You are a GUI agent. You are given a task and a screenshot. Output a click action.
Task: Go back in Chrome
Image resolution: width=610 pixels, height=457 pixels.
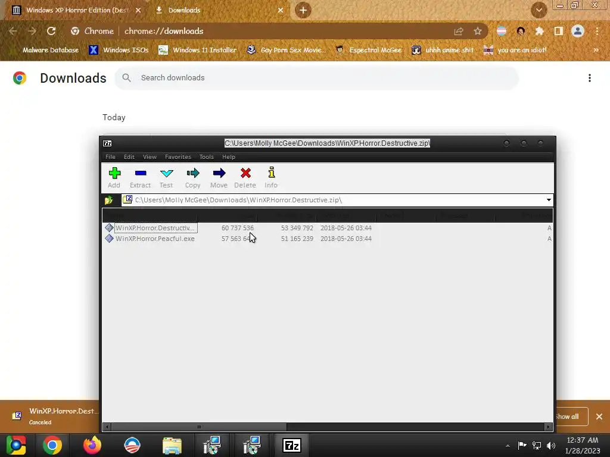pos(13,31)
